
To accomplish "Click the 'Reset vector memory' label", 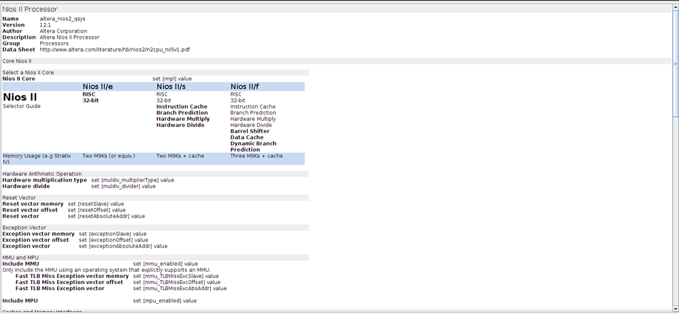I will click(x=33, y=204).
